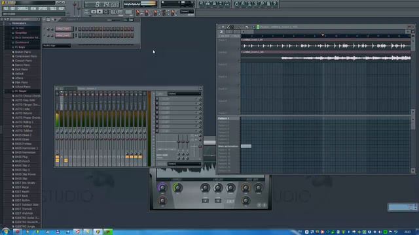Screen dimensions: 419x235
Task: Toggle first step of the first channel
Action: [80, 29]
